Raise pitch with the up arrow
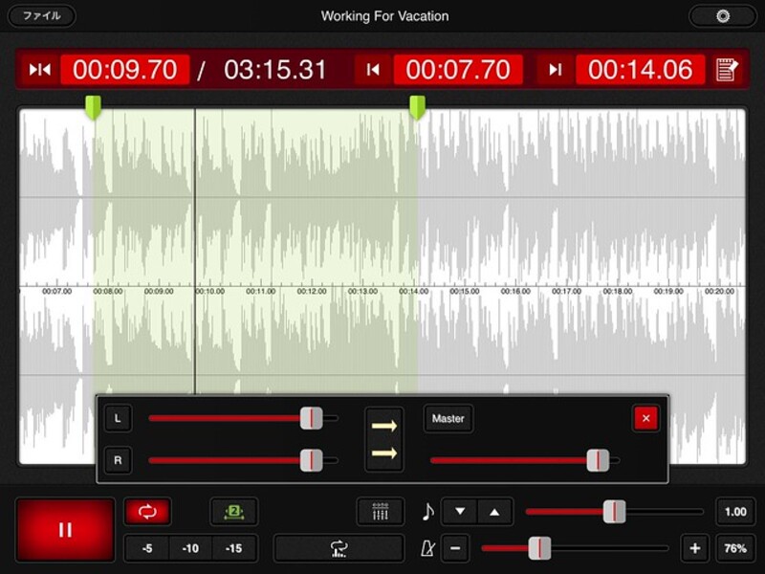Viewport: 765px width, 574px height. click(x=494, y=512)
